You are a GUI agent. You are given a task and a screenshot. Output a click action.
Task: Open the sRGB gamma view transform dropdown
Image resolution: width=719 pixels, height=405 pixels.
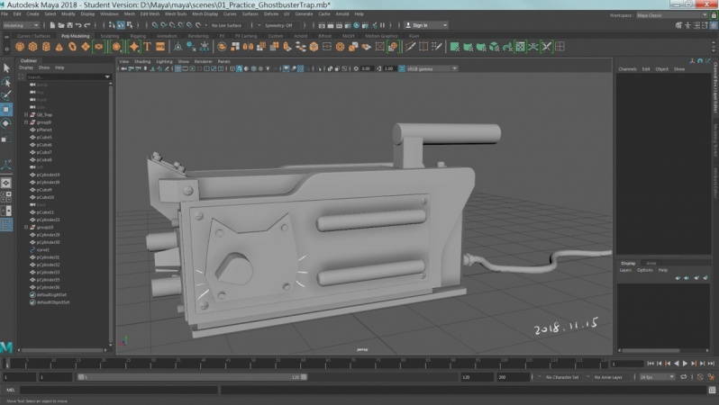point(431,68)
